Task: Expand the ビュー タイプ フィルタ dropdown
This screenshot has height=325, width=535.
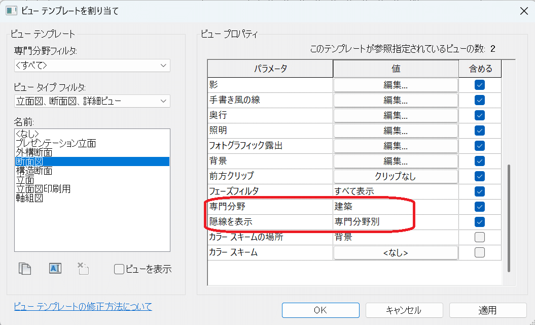Action: coord(92,101)
